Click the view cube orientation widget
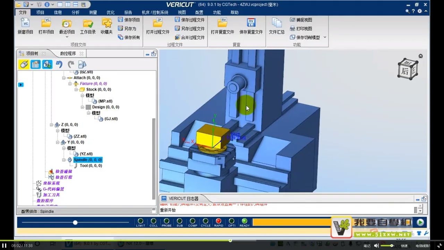Image resolution: width=444 pixels, height=250 pixels. [407, 69]
